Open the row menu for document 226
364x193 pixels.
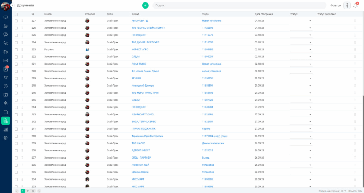[22, 28]
